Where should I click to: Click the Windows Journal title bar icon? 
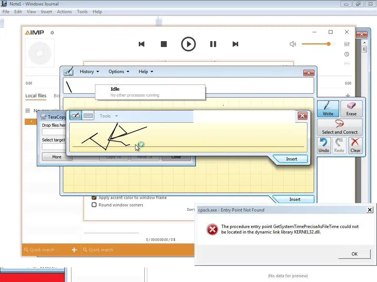pyautogui.click(x=4, y=4)
